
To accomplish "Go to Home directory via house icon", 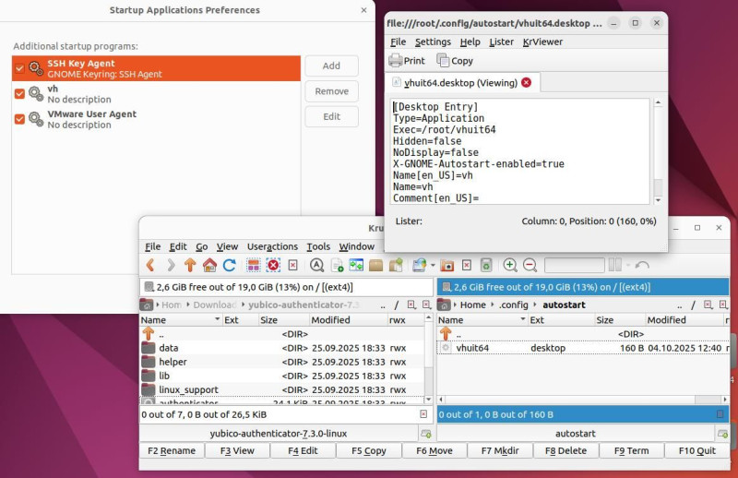I will point(209,266).
